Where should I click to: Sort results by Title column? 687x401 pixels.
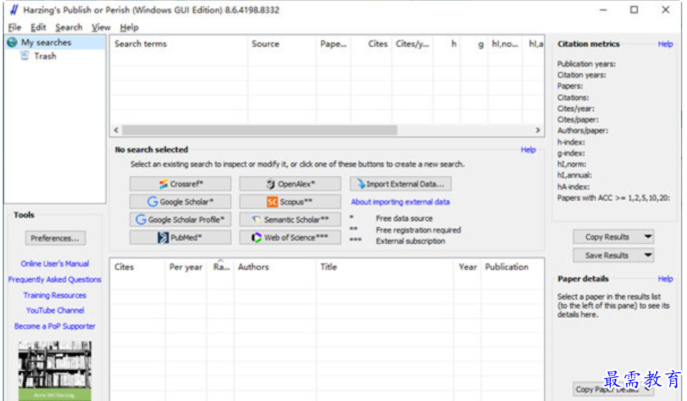click(384, 267)
